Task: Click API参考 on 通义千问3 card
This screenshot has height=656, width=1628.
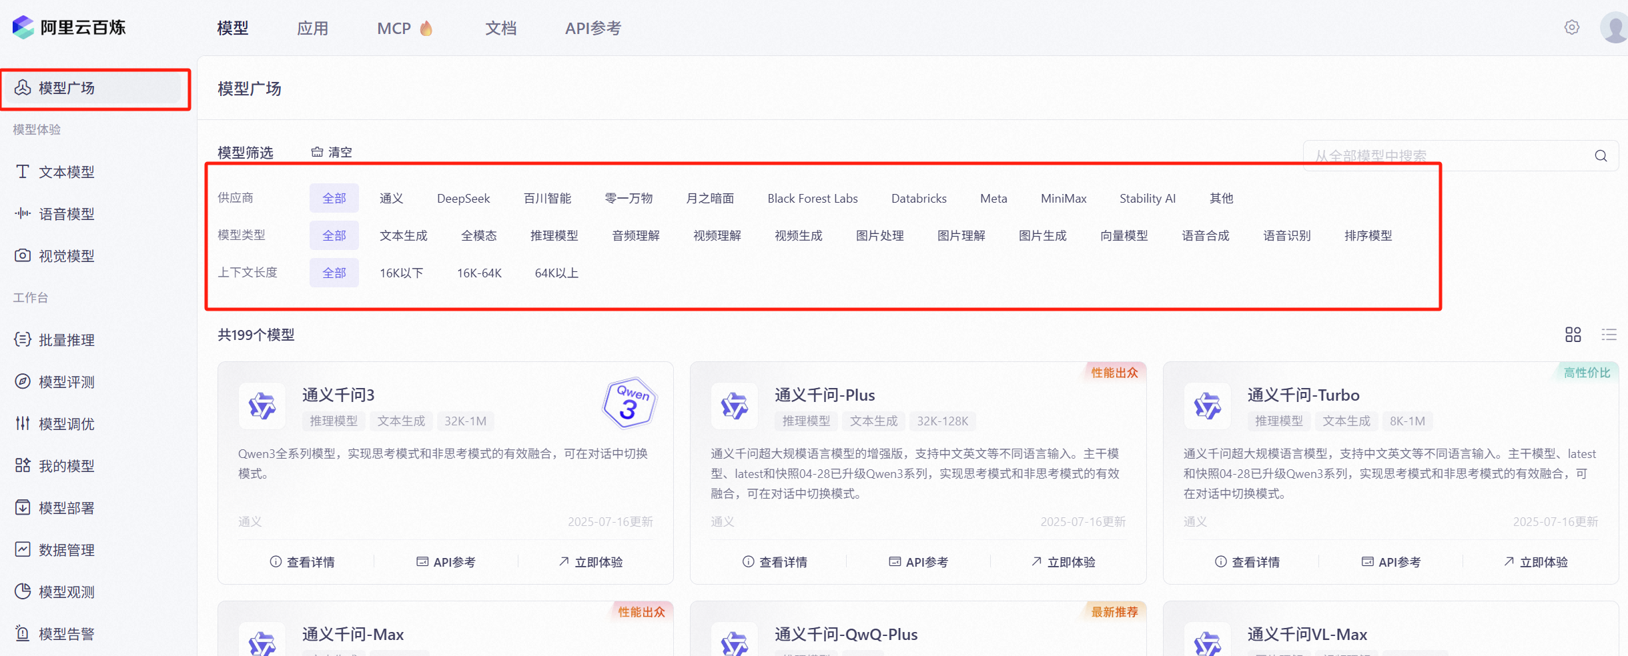Action: 446,562
